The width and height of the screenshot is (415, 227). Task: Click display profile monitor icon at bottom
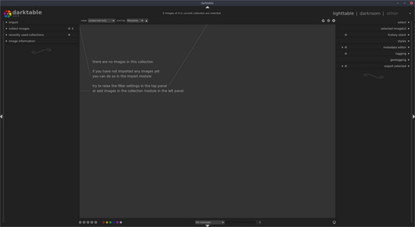tap(334, 222)
